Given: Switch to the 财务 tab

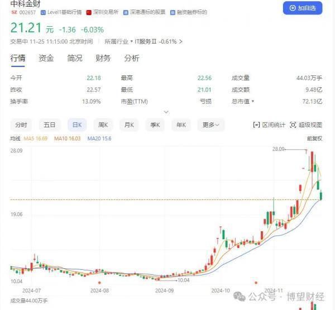Looking at the screenshot, I should point(103,58).
